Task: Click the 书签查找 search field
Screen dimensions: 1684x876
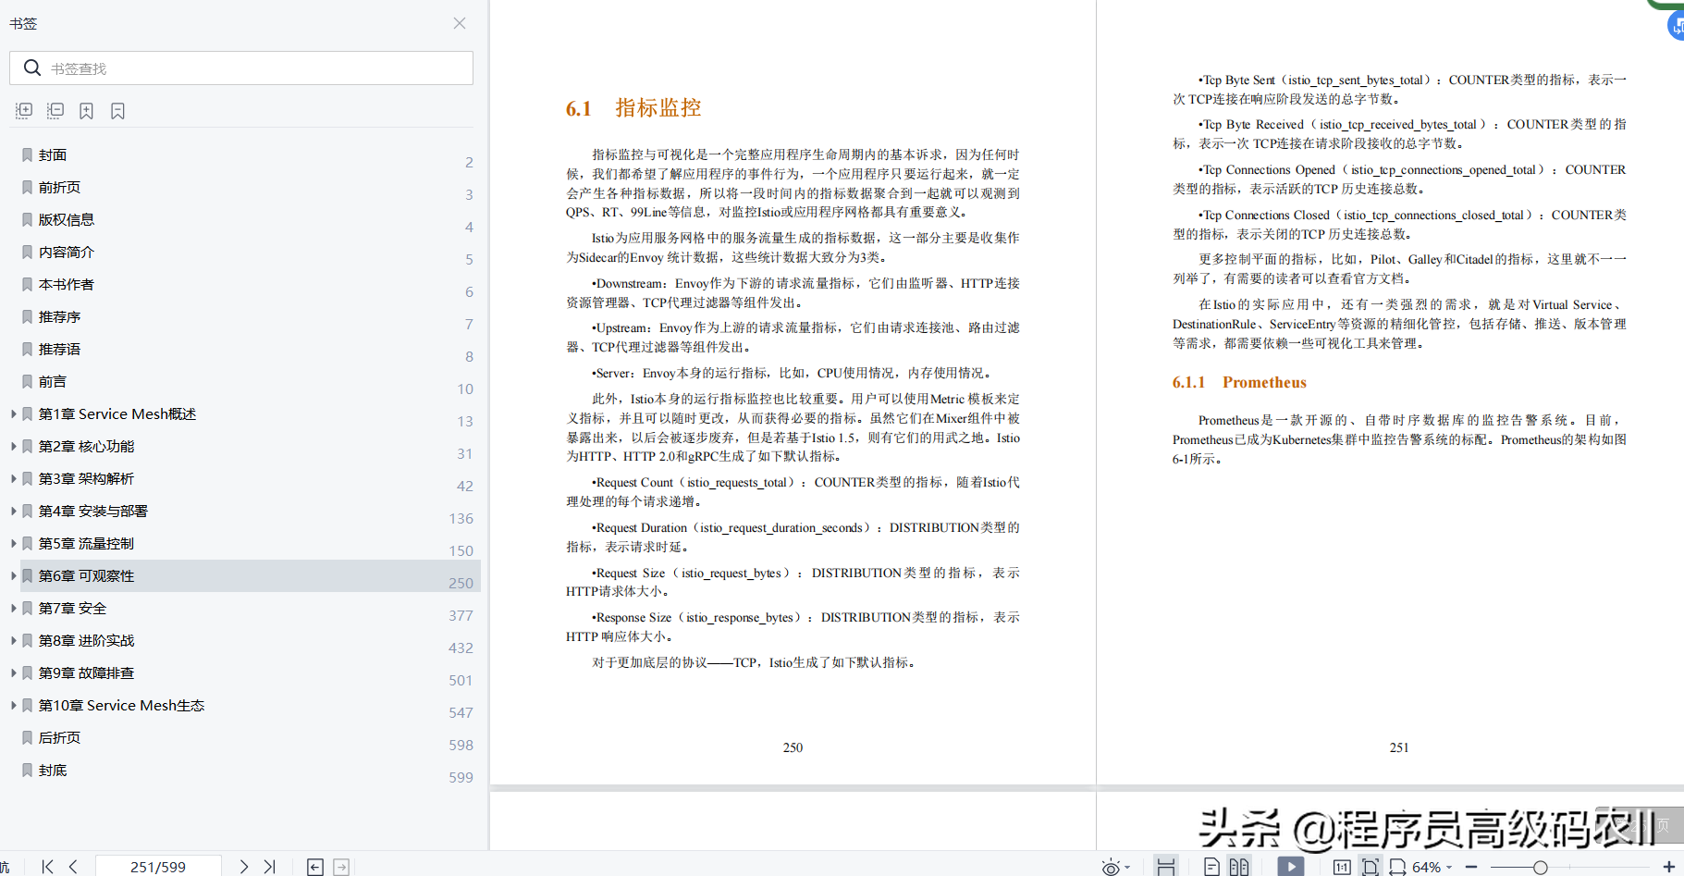Action: [x=241, y=68]
